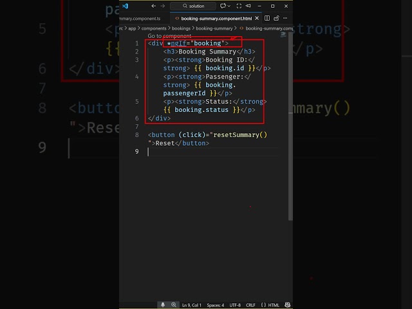Close the booking-summary.component.html tab
The width and height of the screenshot is (412, 309).
point(257,18)
